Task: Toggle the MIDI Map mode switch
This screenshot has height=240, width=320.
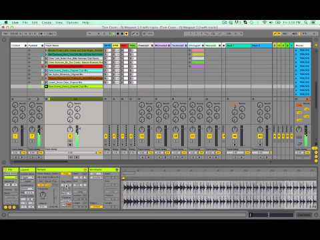Action: pos(295,34)
